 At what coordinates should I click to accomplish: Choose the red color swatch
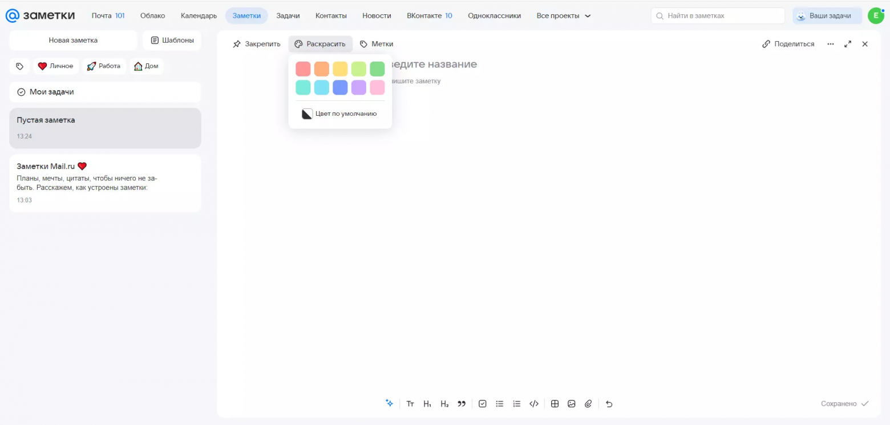pos(303,69)
